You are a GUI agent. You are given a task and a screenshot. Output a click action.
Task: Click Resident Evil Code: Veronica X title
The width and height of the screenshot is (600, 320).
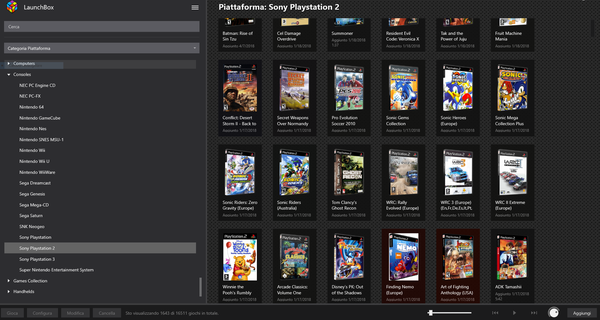click(x=402, y=36)
